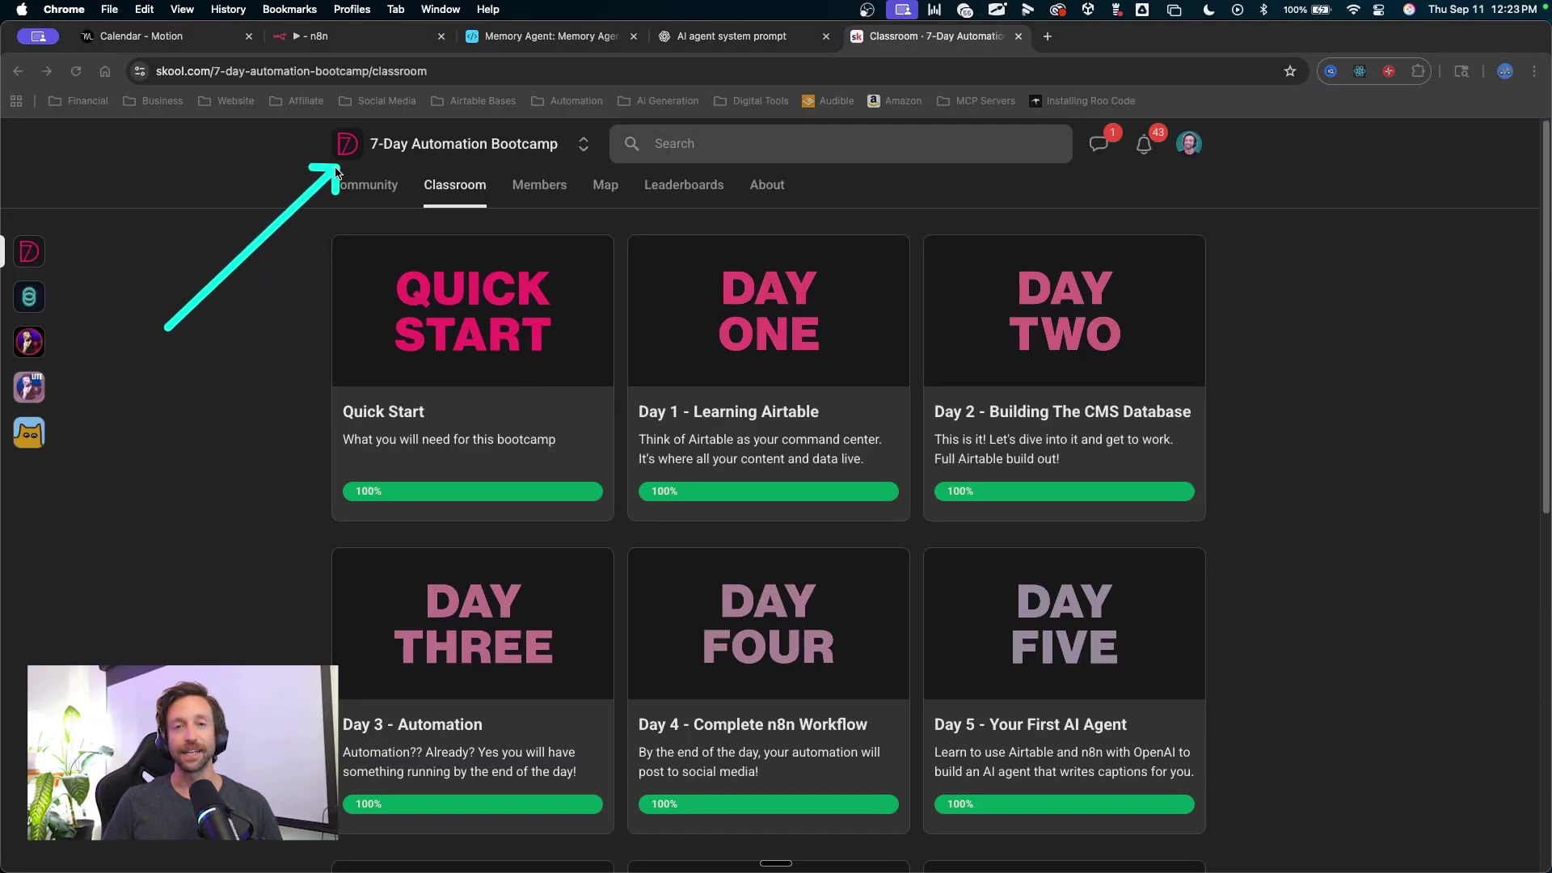Open the Day 2 Building CMS Database course

tap(1062, 411)
